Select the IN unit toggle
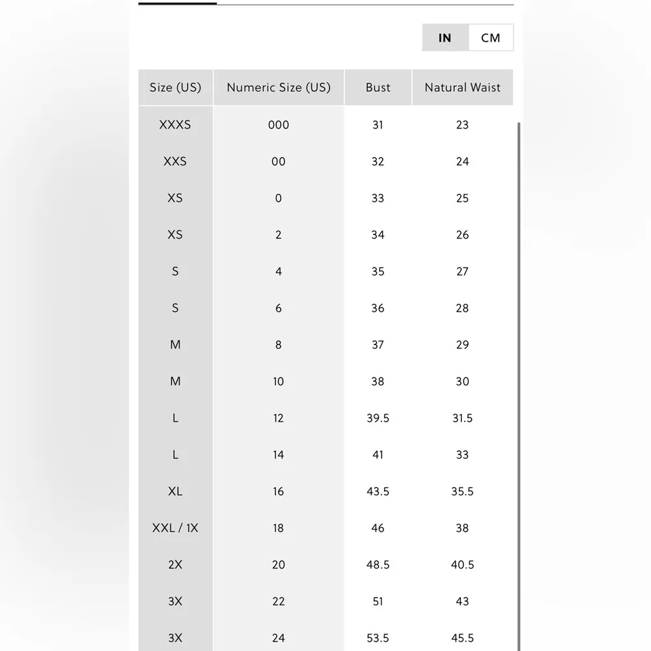651x651 pixels. (445, 38)
